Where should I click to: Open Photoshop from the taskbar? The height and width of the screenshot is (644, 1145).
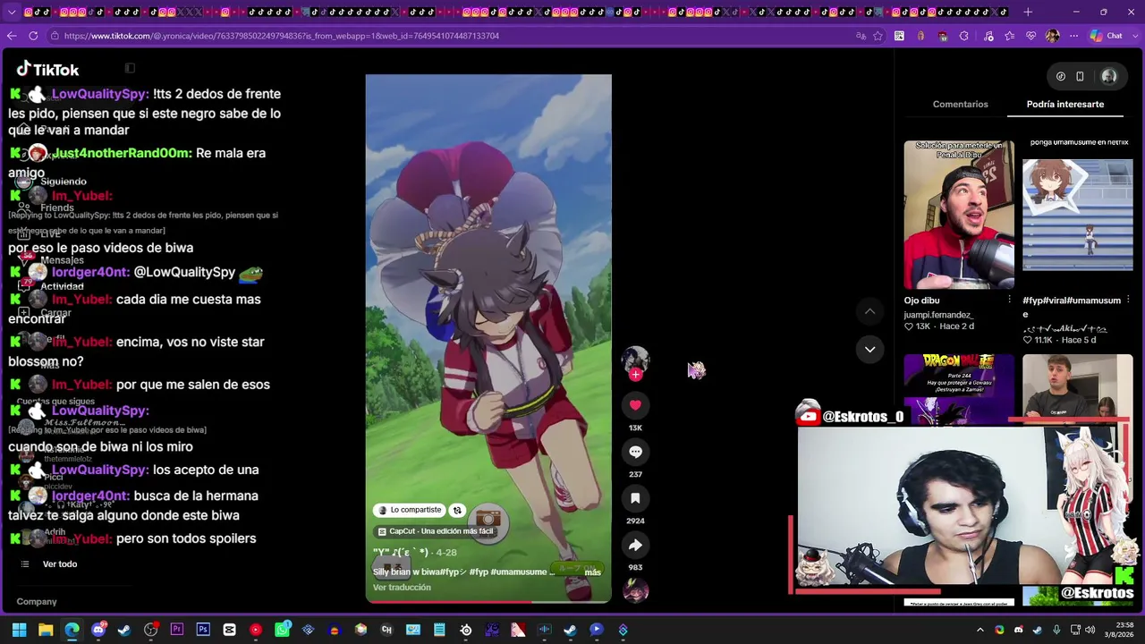pyautogui.click(x=203, y=630)
